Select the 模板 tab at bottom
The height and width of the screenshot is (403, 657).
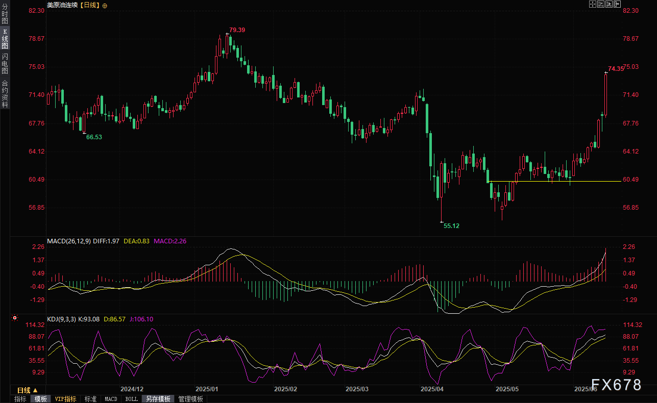click(40, 399)
